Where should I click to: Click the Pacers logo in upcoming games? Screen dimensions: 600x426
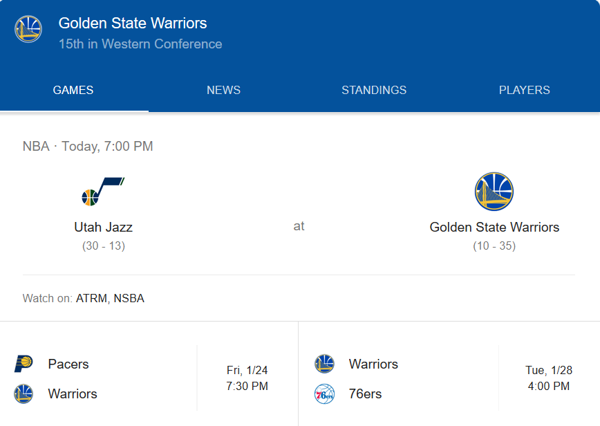click(24, 364)
